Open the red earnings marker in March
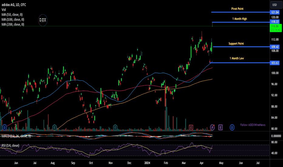283x167 pixels. point(191,128)
